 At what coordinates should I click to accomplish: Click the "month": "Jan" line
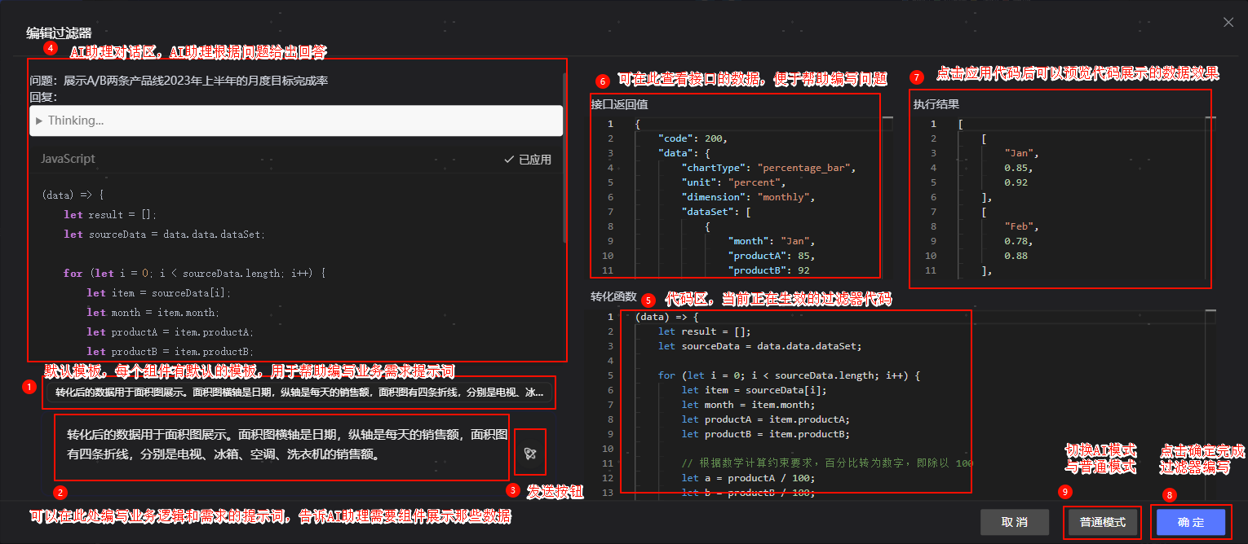[772, 241]
